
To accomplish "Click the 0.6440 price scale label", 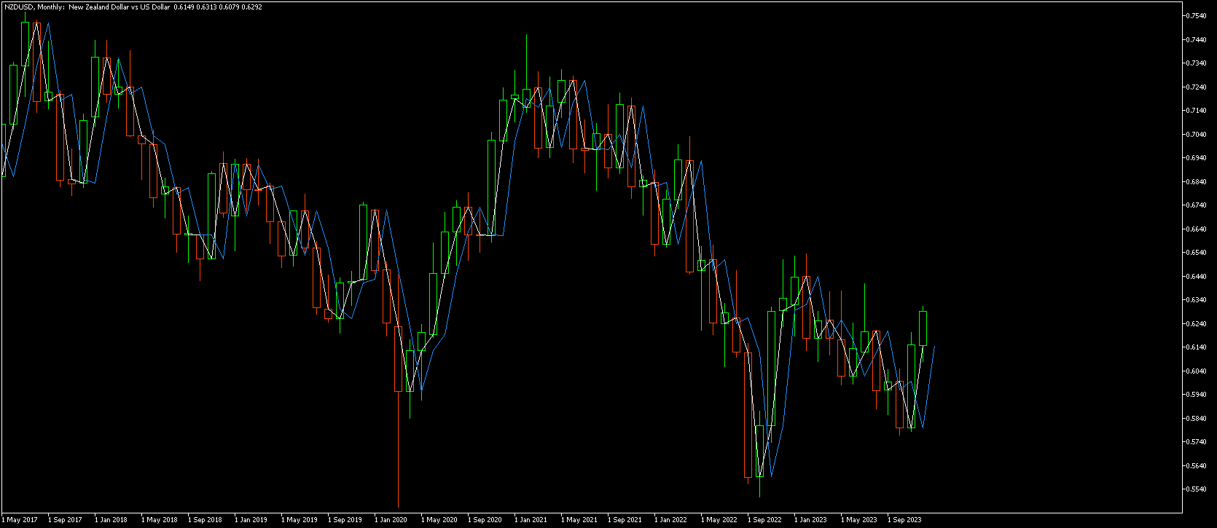I will click(1196, 277).
